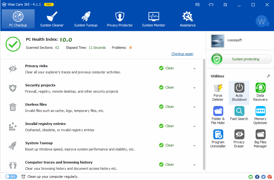This screenshot has width=274, height=180.
Task: Open the Big Files Manager
Action: tap(260, 139)
